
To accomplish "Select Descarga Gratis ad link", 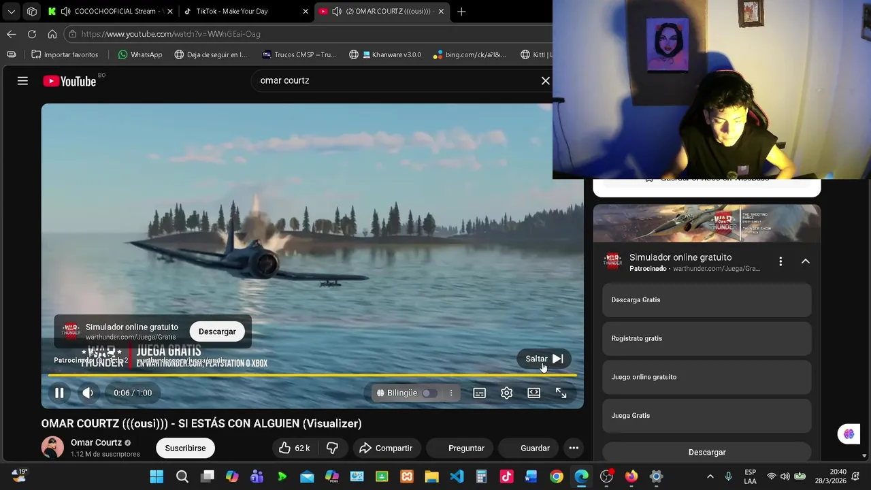I will point(707,300).
